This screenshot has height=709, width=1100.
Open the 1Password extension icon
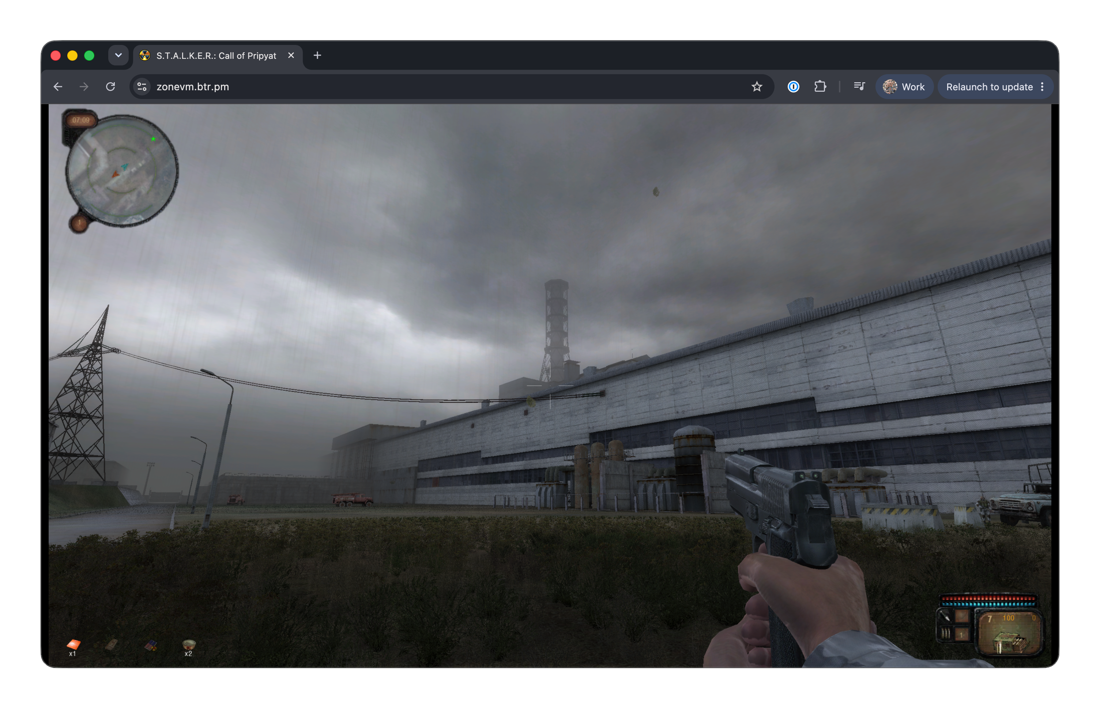coord(793,87)
